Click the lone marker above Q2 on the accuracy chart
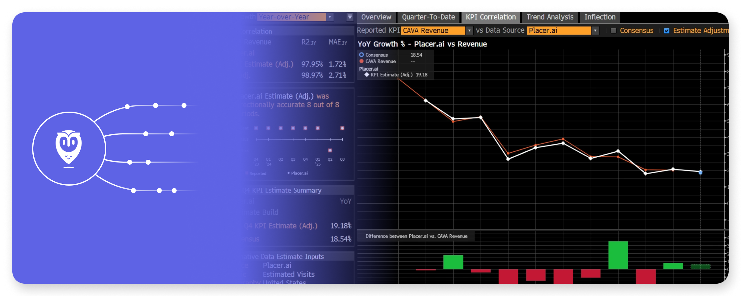 330,150
